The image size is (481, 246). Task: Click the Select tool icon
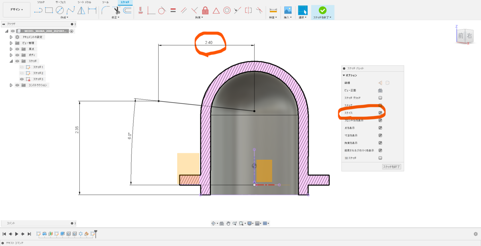tap(303, 10)
